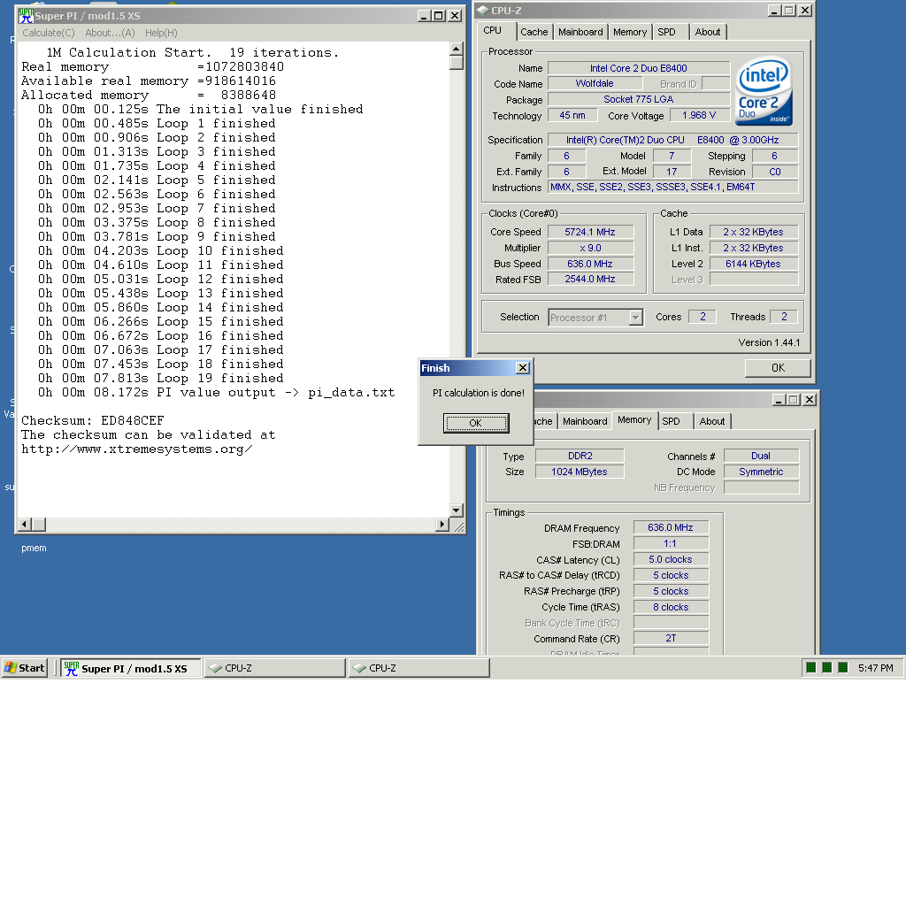
Task: Click the first green system tray icon
Action: pyautogui.click(x=810, y=668)
